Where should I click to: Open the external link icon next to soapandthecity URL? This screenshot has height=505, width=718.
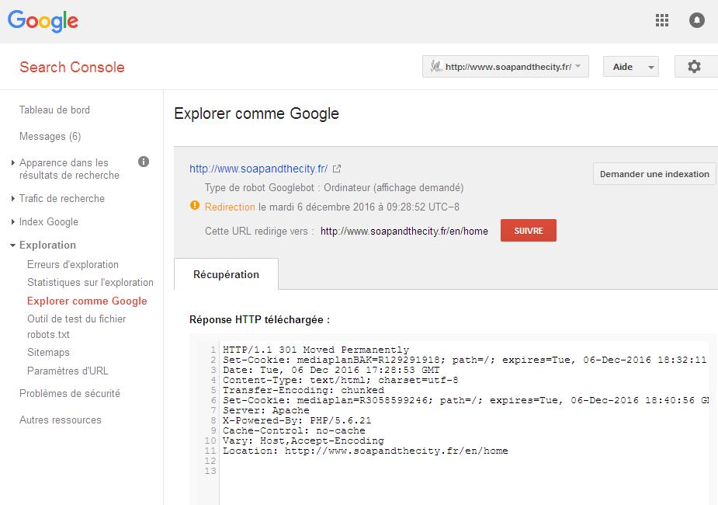pyautogui.click(x=337, y=169)
